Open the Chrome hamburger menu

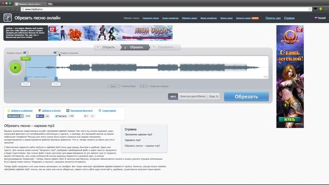tap(326, 9)
